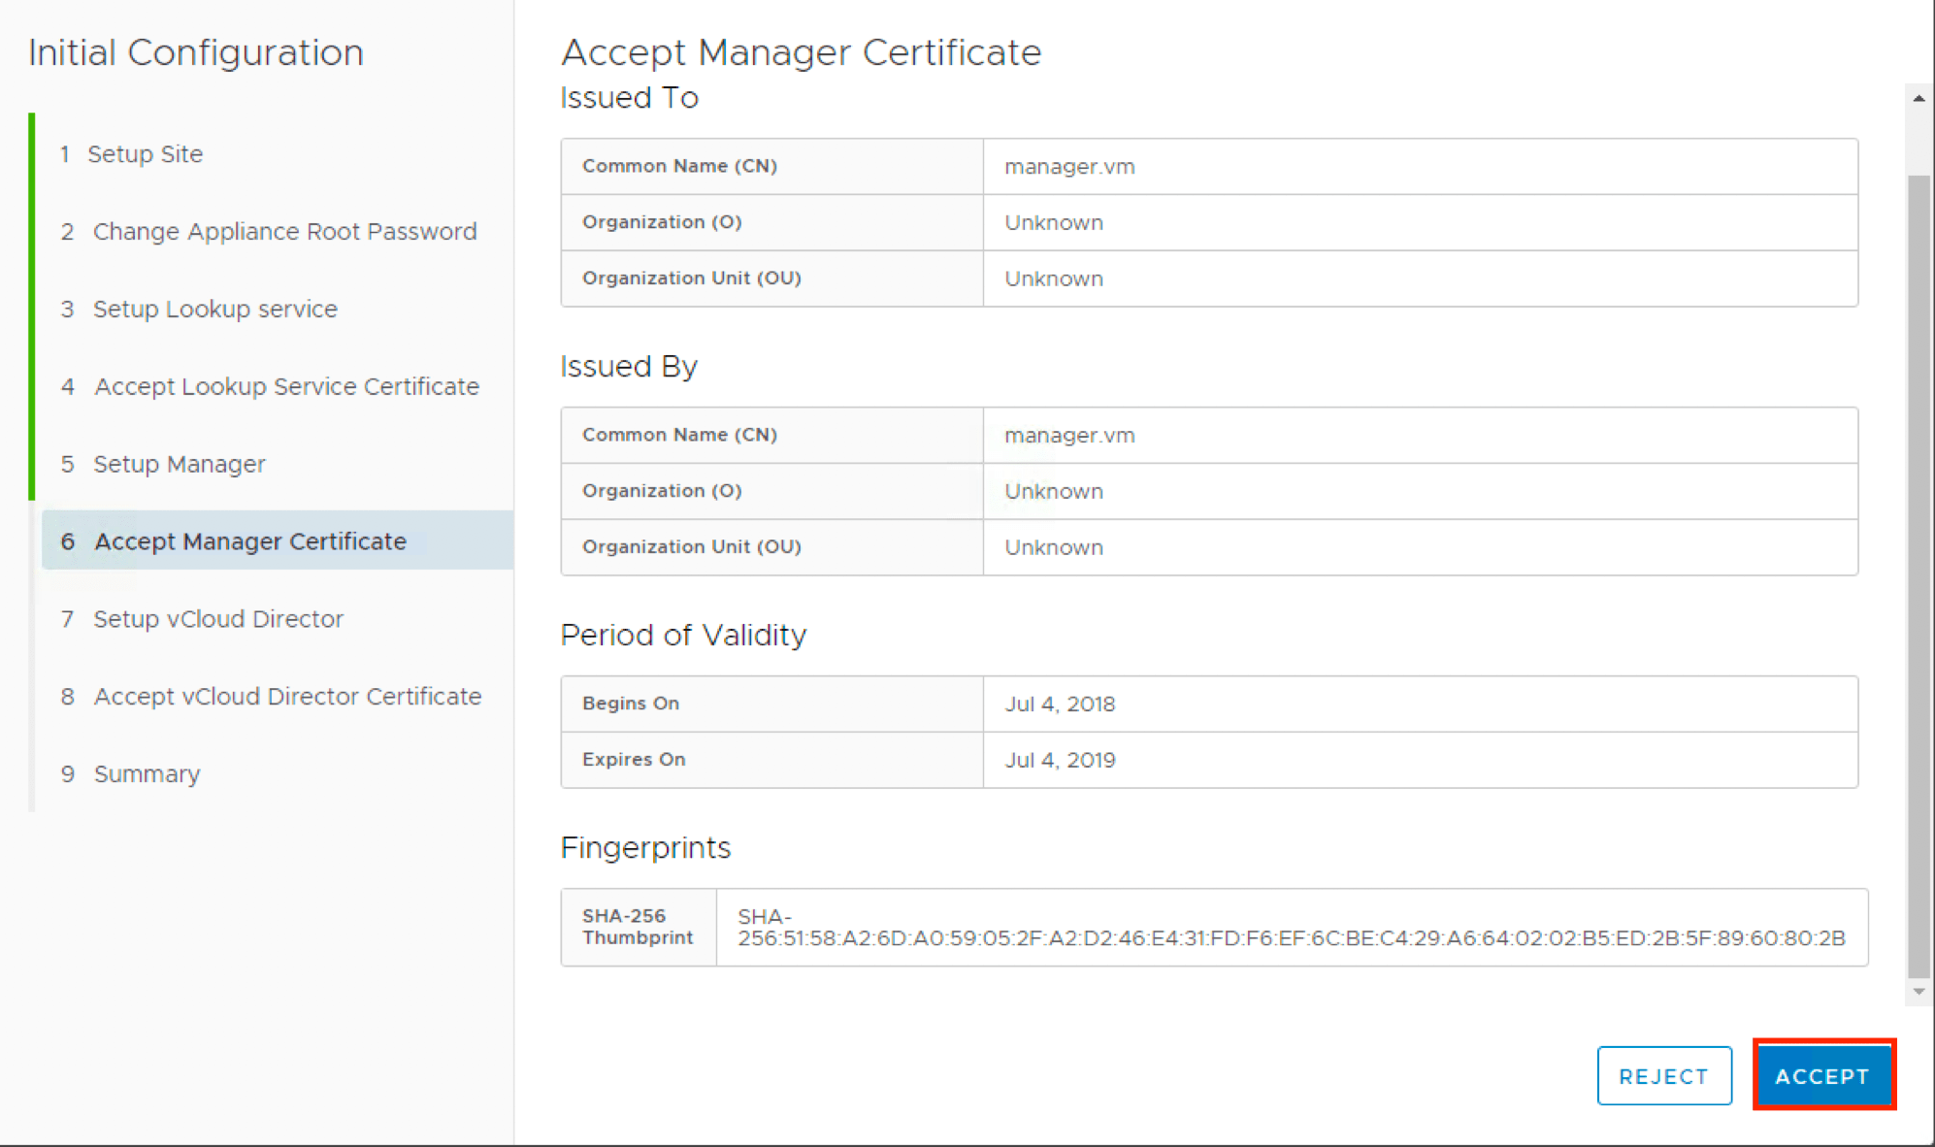Select the Summary step

147,774
